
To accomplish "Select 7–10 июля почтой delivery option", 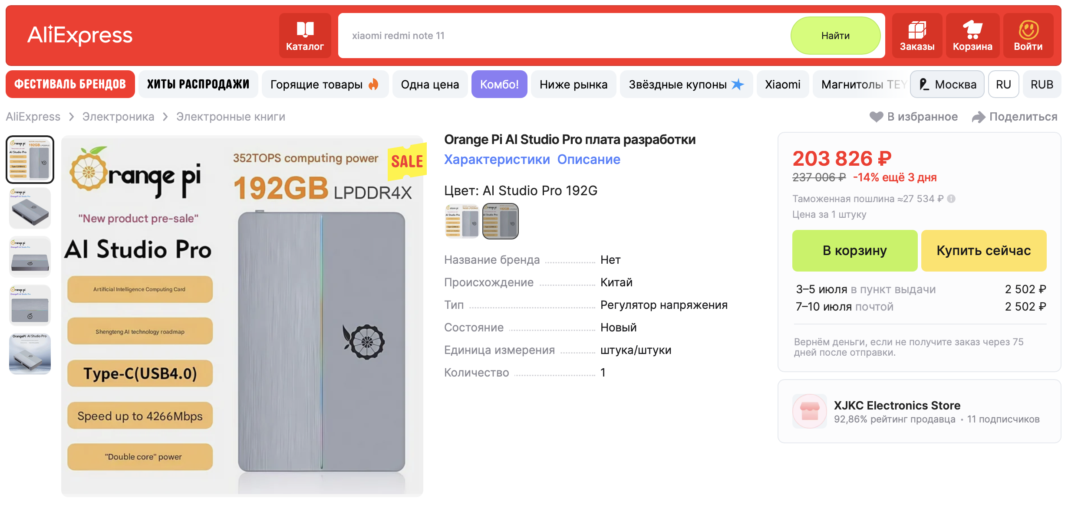I will [921, 307].
